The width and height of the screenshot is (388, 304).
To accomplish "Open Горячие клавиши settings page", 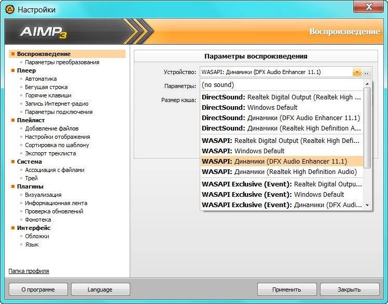I will click(x=48, y=95).
